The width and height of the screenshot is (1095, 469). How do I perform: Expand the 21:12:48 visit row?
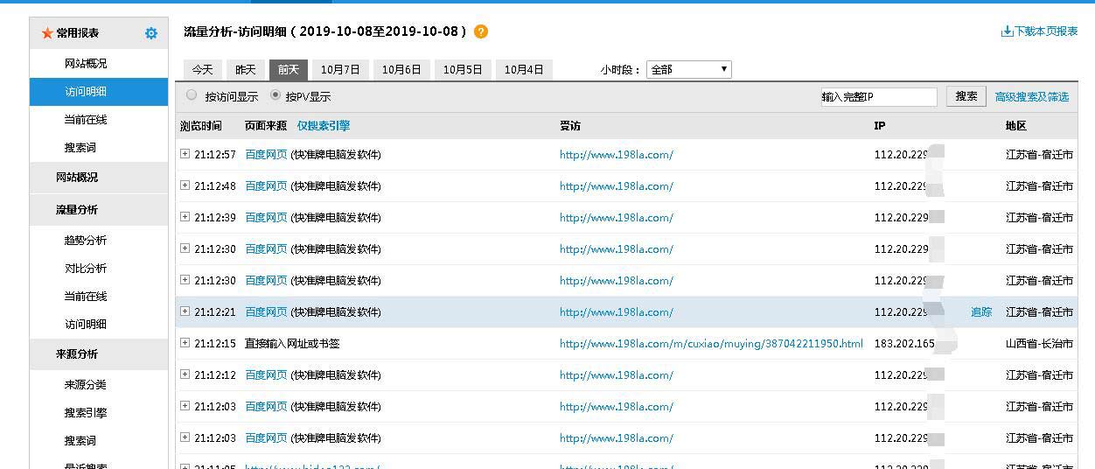(185, 185)
